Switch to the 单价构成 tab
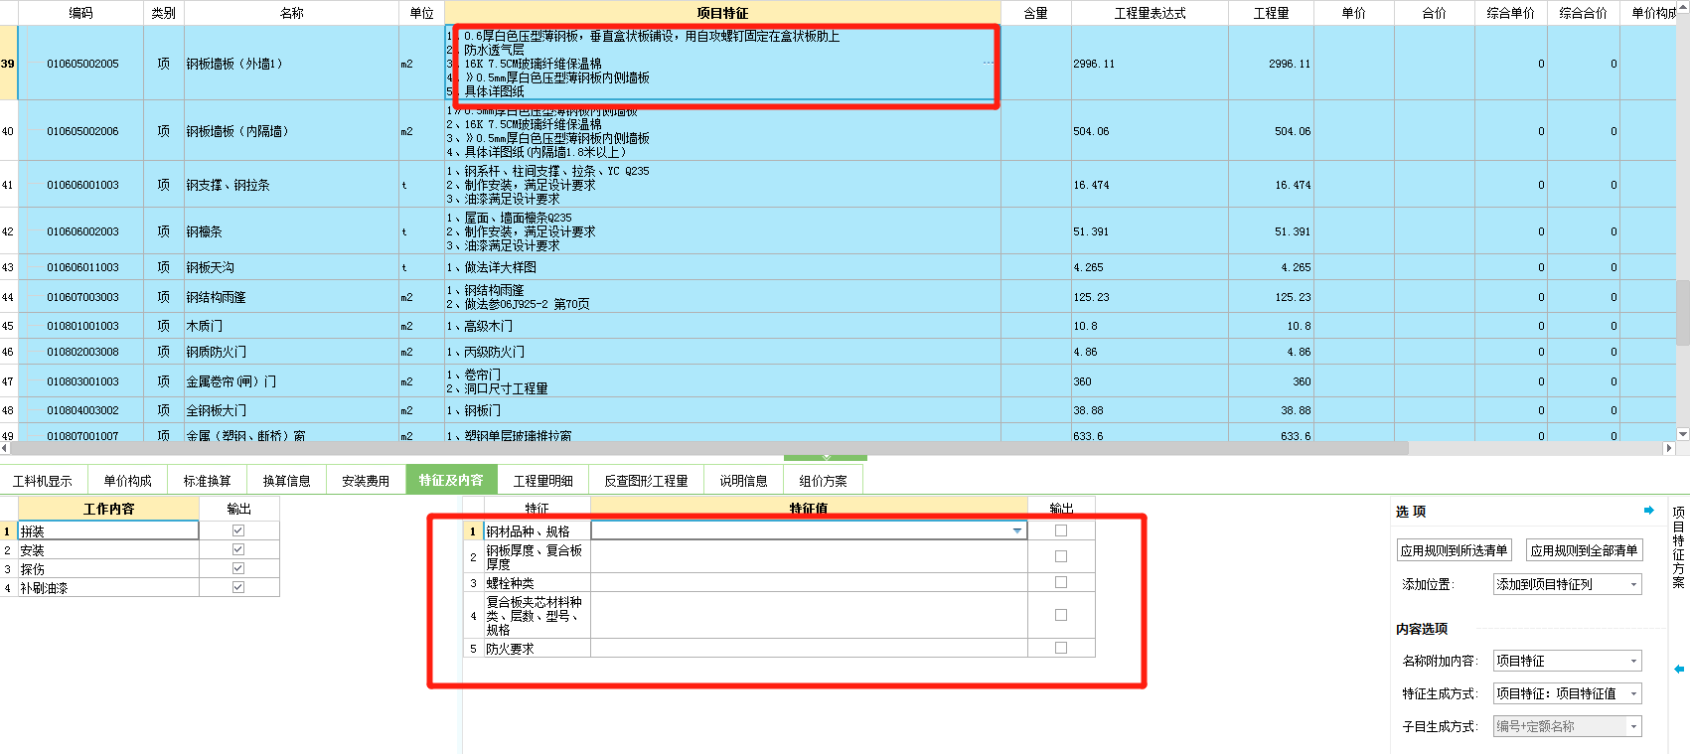This screenshot has width=1690, height=754. pos(128,481)
